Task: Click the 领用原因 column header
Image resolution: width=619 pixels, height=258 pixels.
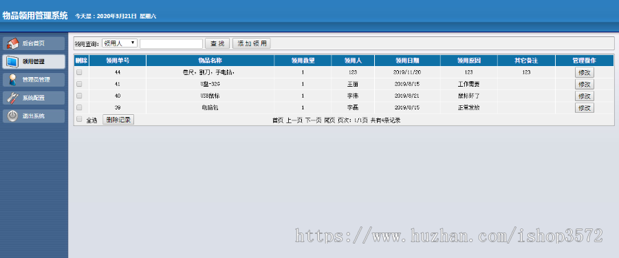Action: 469,61
